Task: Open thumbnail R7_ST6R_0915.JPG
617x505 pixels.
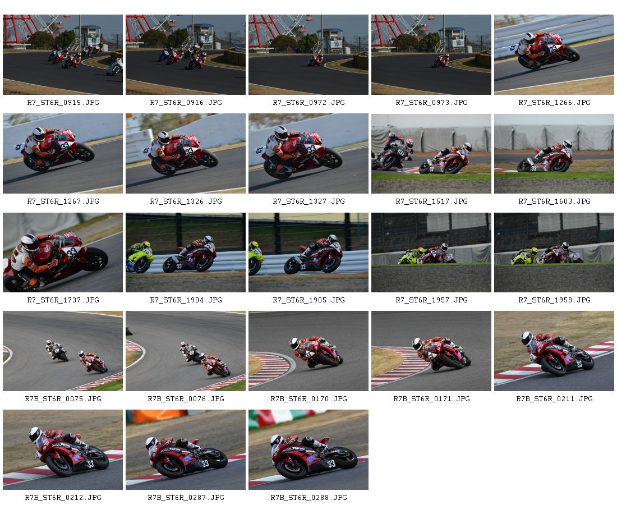Action: click(x=63, y=55)
